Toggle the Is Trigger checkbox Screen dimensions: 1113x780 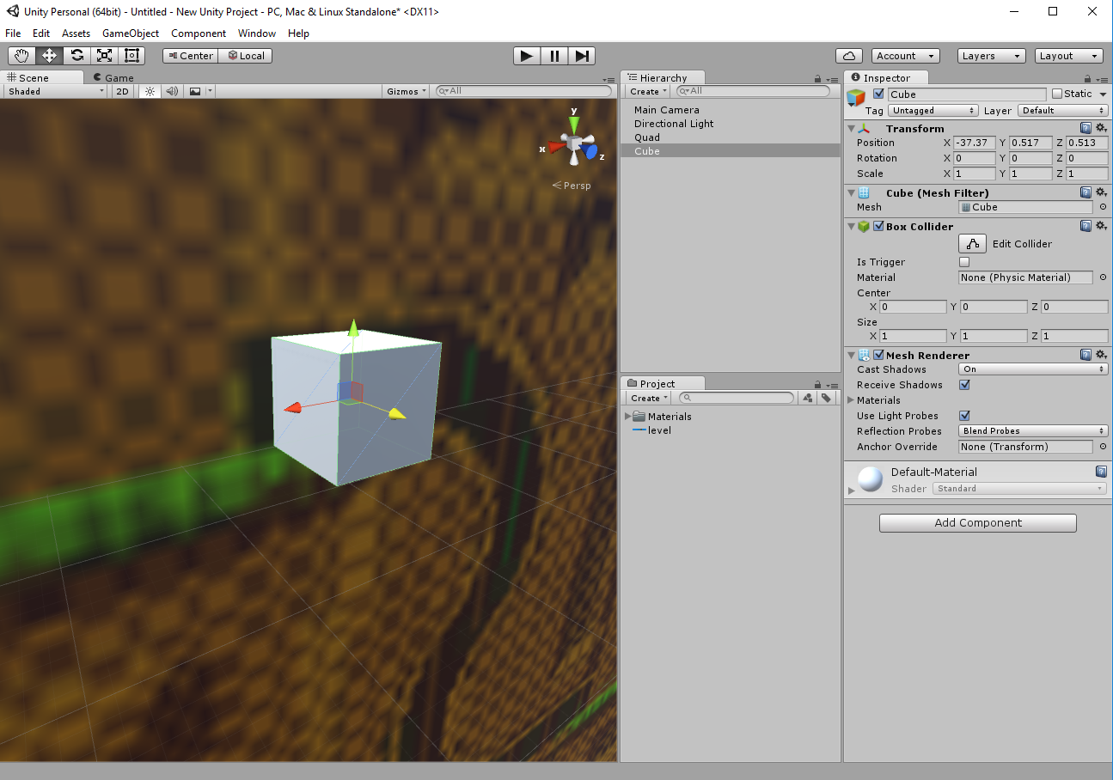click(x=964, y=262)
